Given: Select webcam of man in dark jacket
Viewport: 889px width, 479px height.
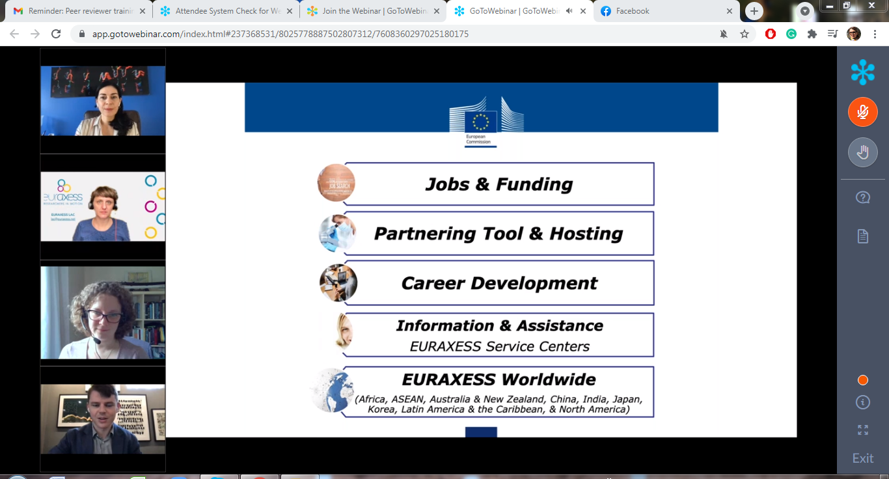Looking at the screenshot, I should 103,418.
